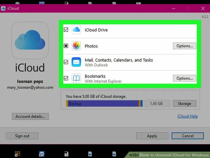The height and width of the screenshot is (158, 210).
Task: Open Bookmarks Options
Action: tap(185, 78)
